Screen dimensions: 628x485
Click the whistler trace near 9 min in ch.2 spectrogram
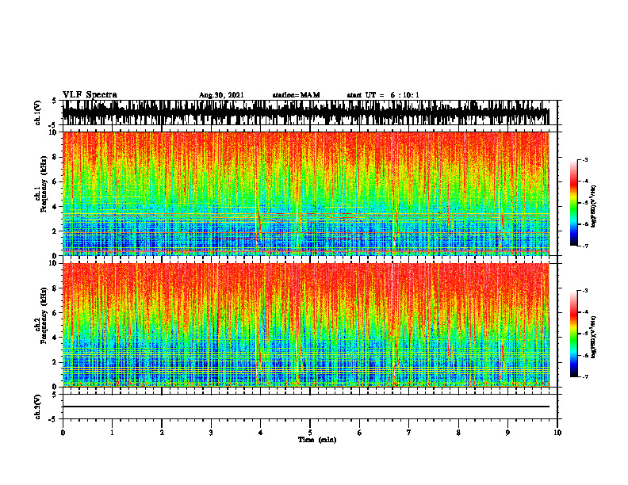(x=502, y=356)
